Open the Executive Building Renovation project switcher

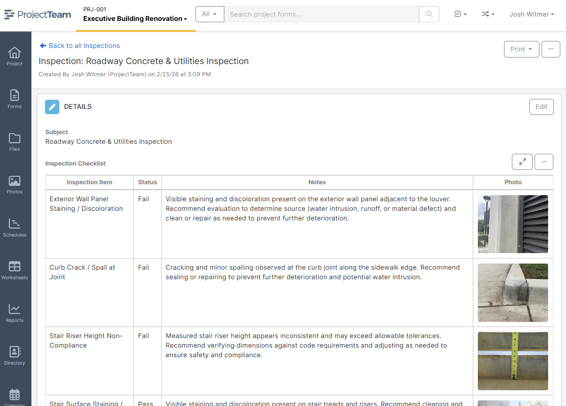(x=135, y=19)
